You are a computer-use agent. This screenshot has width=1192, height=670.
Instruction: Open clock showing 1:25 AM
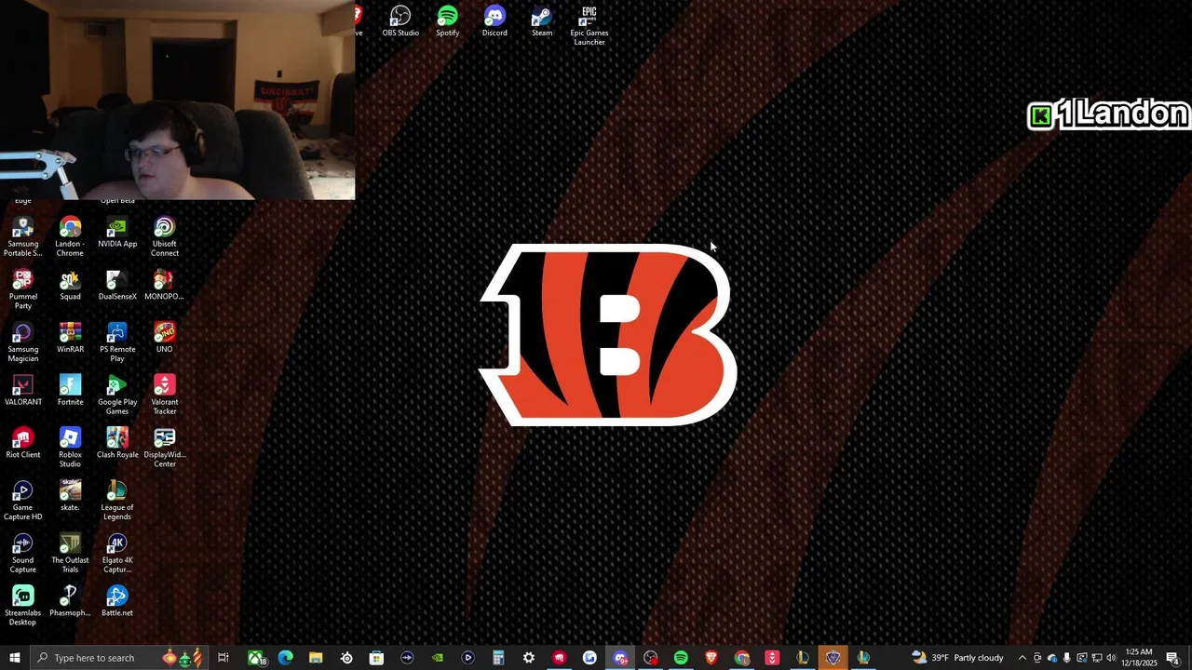click(x=1139, y=658)
